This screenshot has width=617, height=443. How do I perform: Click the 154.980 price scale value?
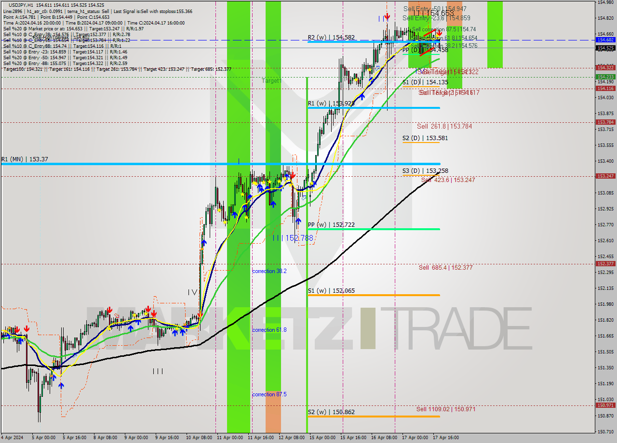pos(605,2)
